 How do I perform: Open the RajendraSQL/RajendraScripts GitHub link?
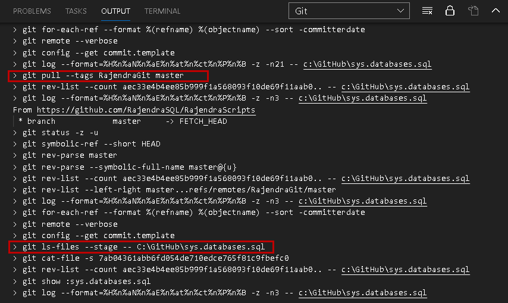pos(146,110)
